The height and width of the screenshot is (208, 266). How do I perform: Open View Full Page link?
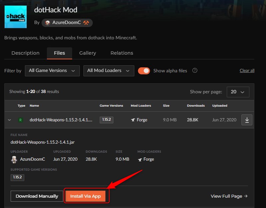229,196
